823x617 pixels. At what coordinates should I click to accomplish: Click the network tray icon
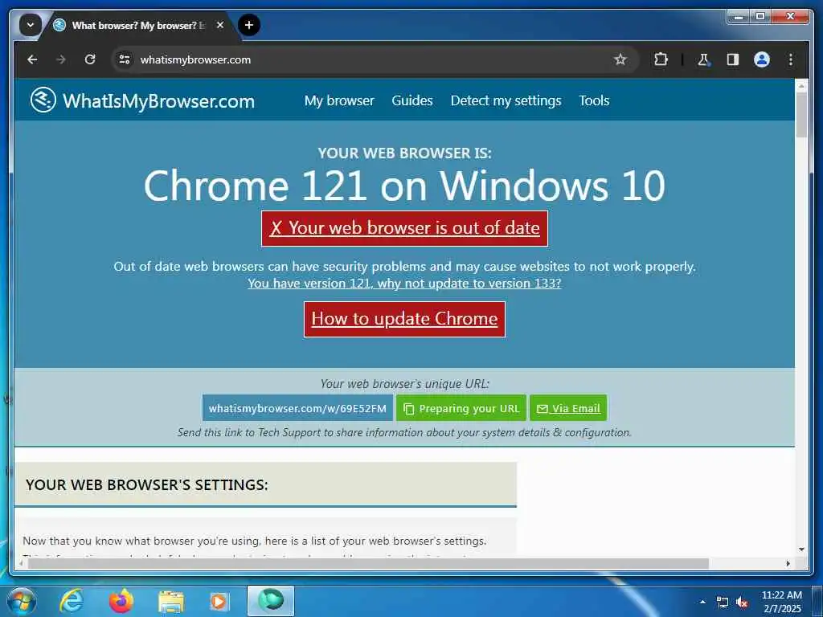pyautogui.click(x=723, y=603)
